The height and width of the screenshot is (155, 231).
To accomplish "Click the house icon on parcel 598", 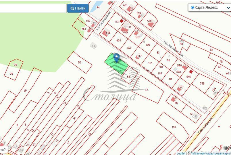I will pyautogui.click(x=105, y=33).
